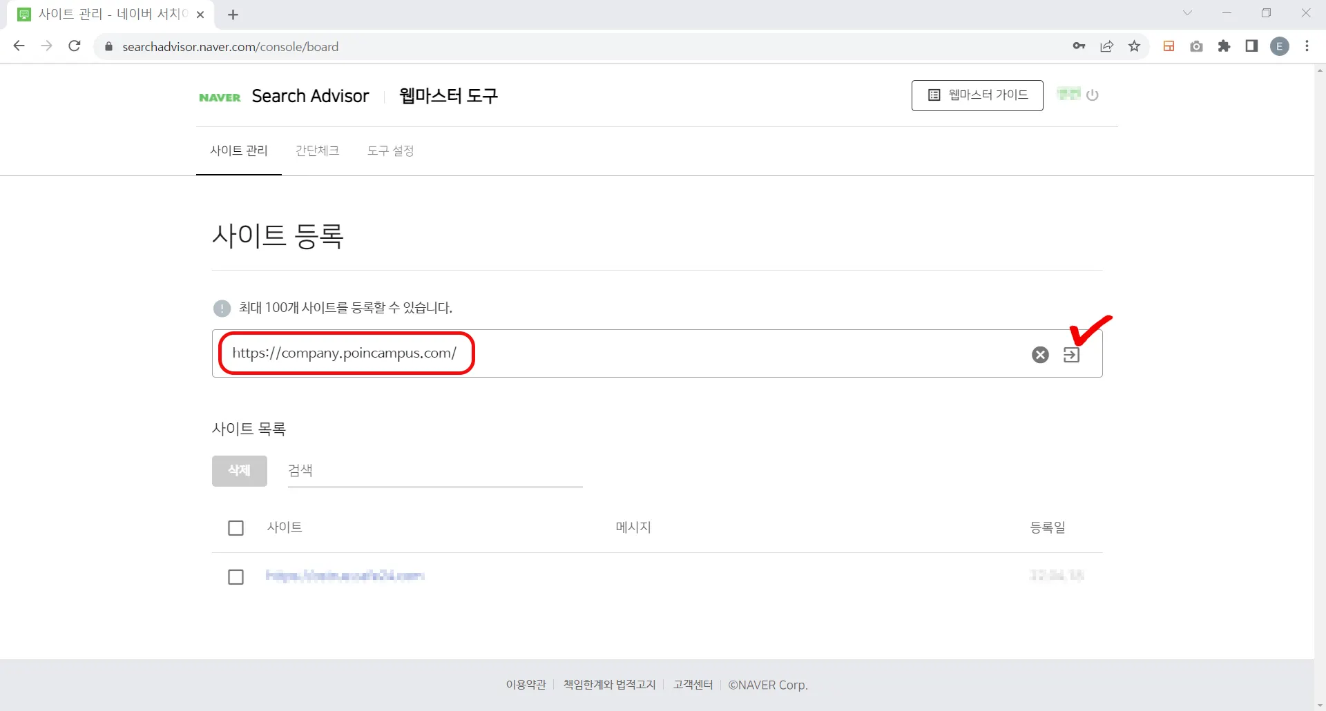The height and width of the screenshot is (711, 1326).
Task: Click the browser forward arrow
Action: (x=47, y=46)
